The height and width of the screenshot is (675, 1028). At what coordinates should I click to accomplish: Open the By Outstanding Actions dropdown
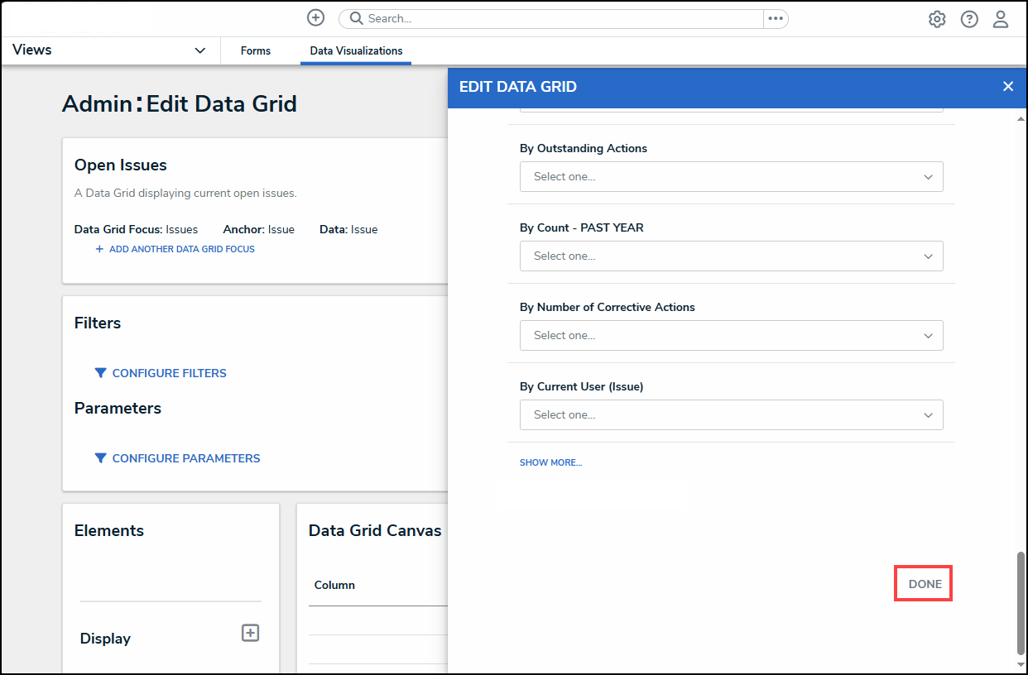click(731, 177)
